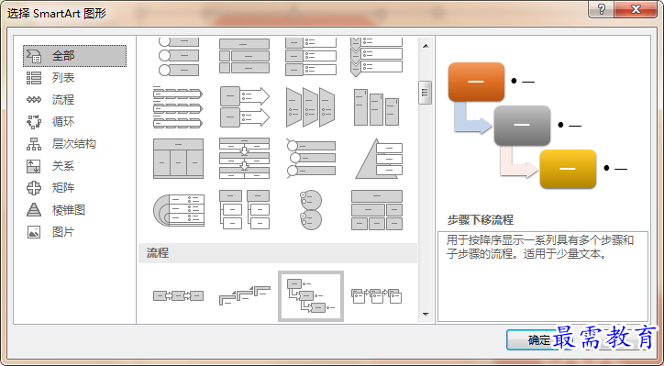Pick the trapezoid list layout thumbnail
The height and width of the screenshot is (366, 664).
pos(311,107)
